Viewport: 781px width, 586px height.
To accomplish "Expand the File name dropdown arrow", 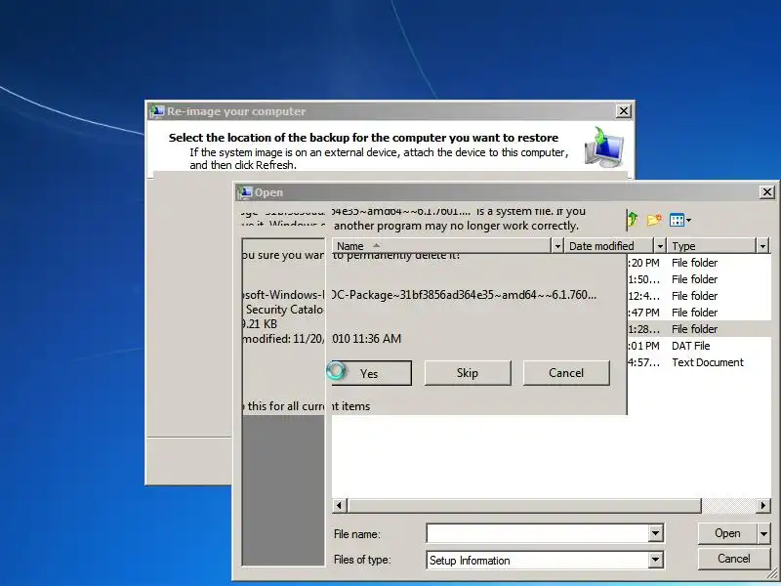I will [655, 533].
